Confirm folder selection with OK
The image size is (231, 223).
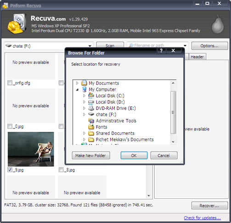[134, 156]
